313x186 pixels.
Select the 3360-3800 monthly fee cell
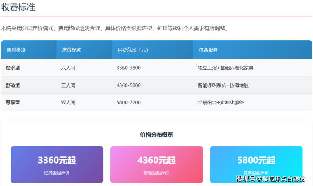click(x=129, y=68)
